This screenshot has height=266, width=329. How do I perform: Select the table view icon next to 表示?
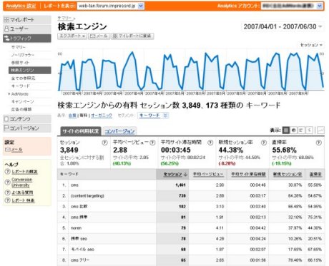[x=286, y=131]
